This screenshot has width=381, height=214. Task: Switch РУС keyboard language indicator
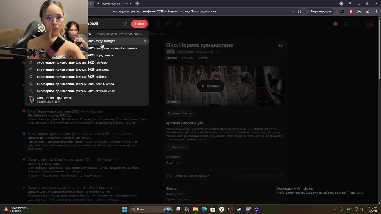click(x=349, y=209)
